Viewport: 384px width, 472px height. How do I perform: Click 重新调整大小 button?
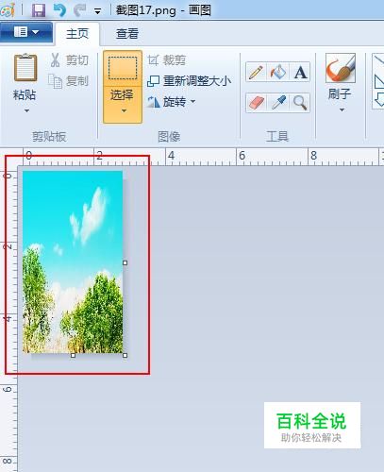coord(189,81)
